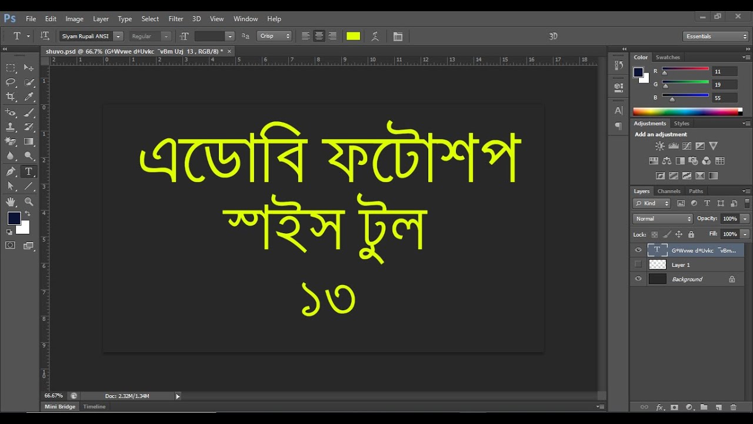The image size is (753, 424).
Task: Add a layer mask
Action: 674,407
